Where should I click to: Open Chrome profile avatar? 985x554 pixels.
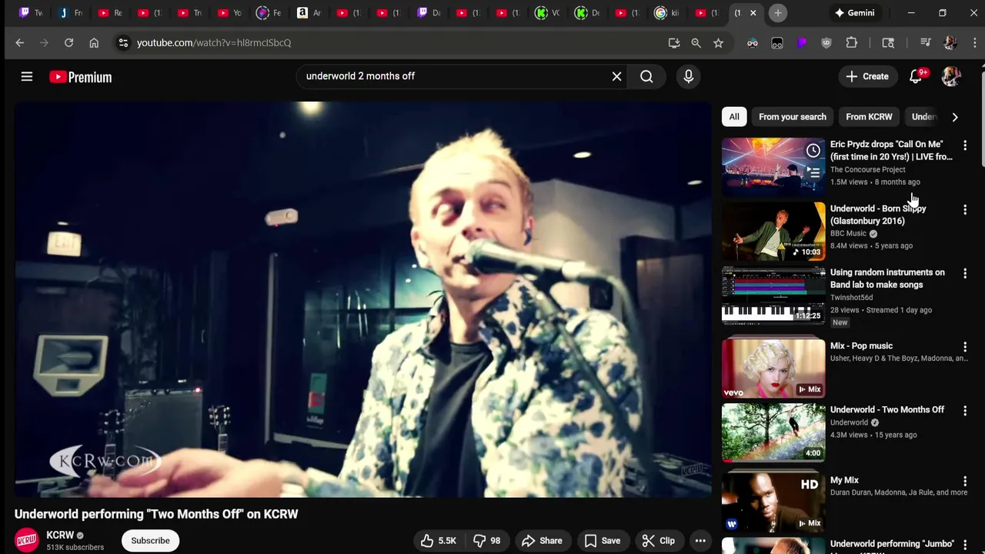click(950, 43)
